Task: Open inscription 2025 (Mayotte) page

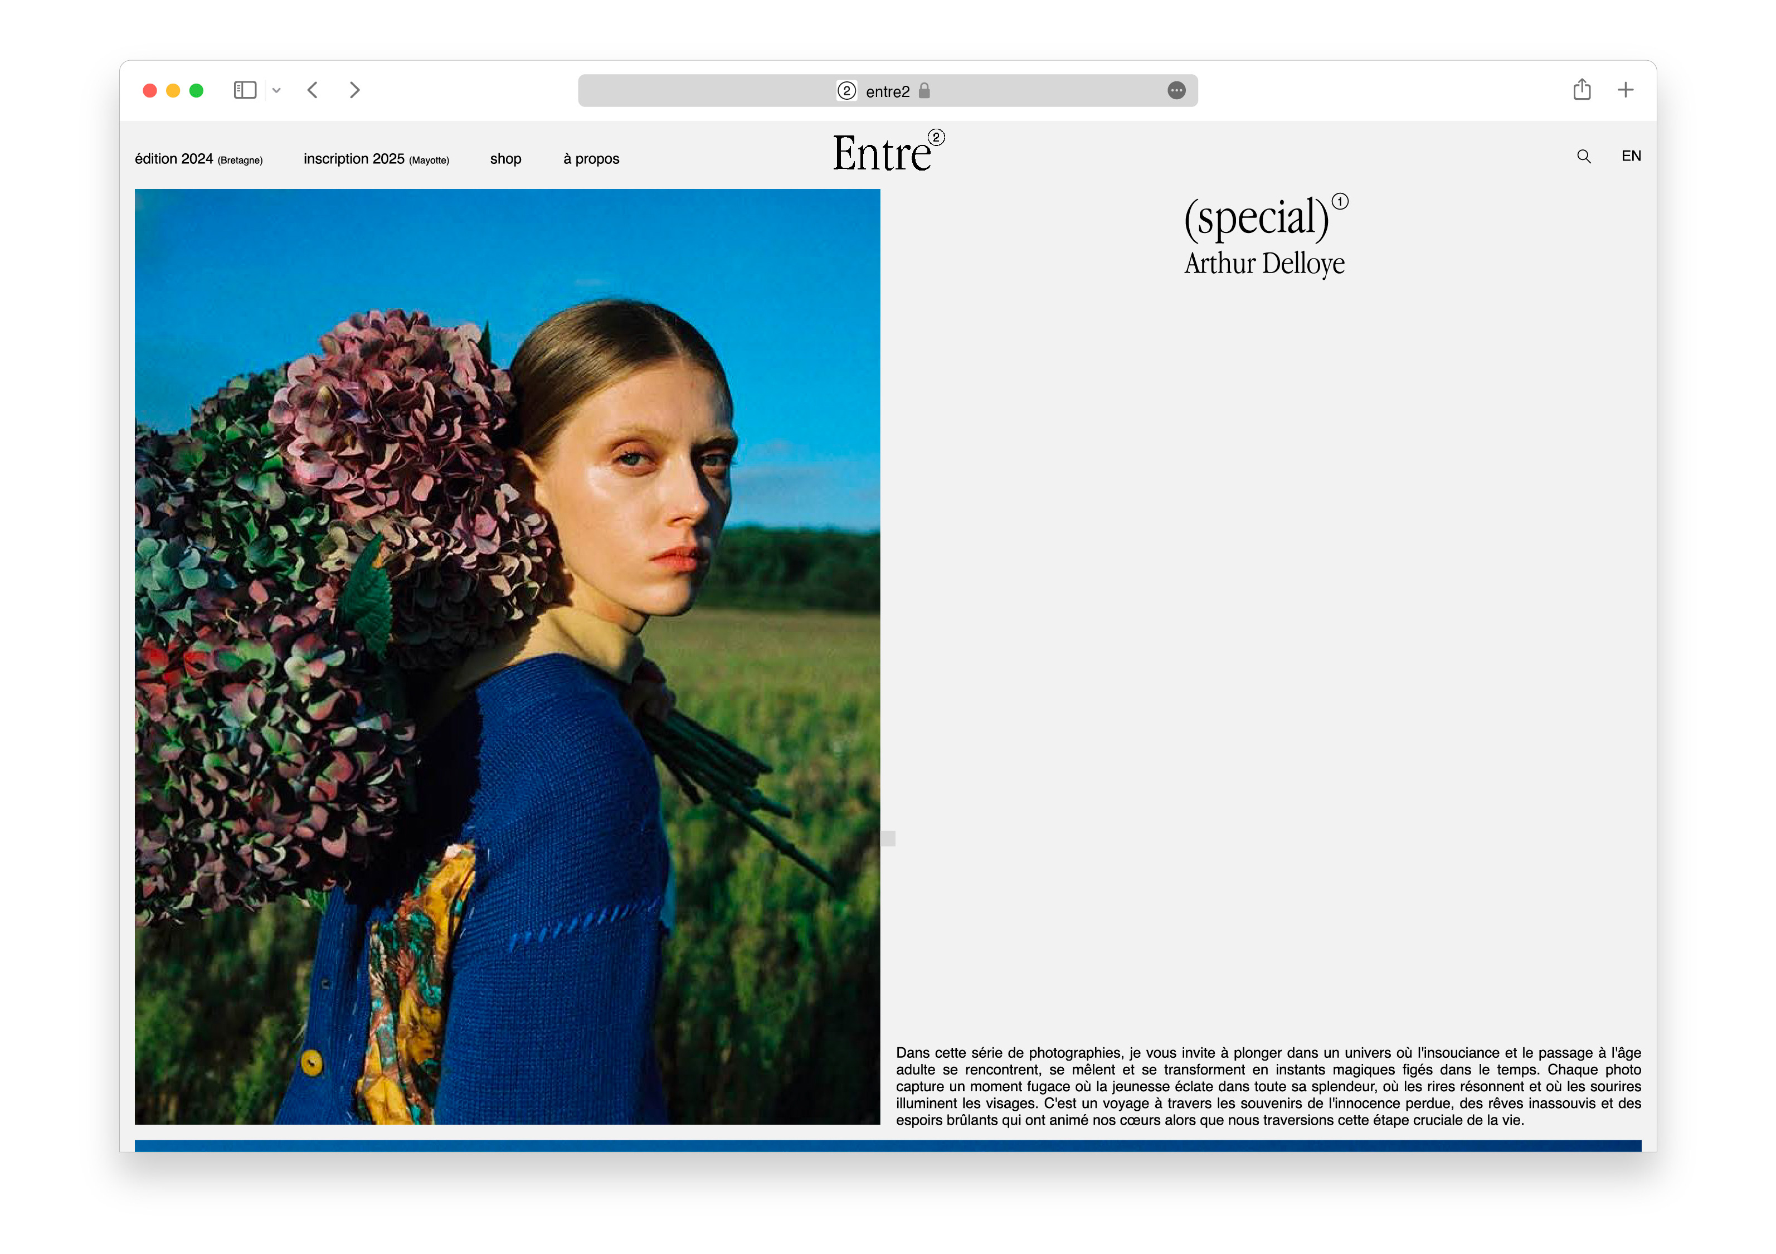Action: pyautogui.click(x=376, y=159)
